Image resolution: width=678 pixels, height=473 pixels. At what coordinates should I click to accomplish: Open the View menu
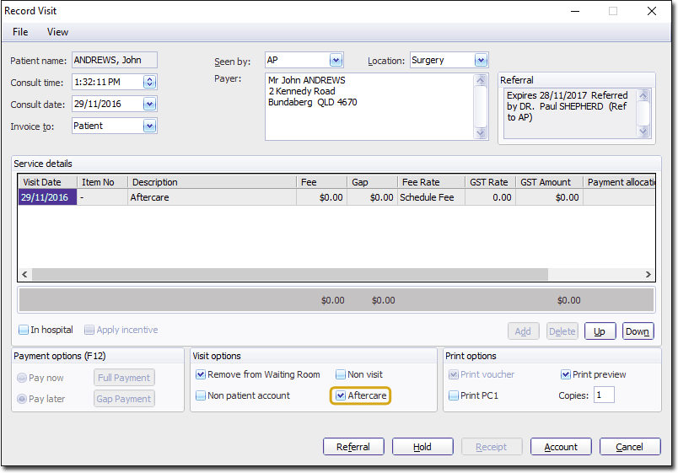coord(57,32)
